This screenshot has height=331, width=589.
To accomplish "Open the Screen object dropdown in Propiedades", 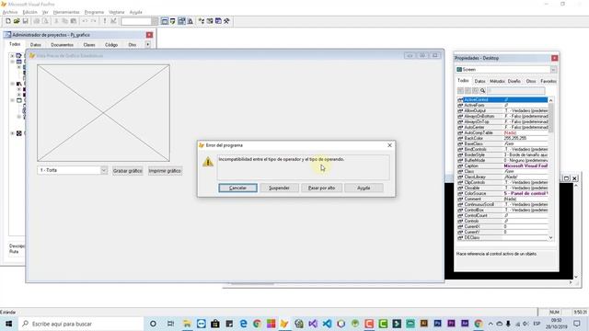I will point(553,70).
